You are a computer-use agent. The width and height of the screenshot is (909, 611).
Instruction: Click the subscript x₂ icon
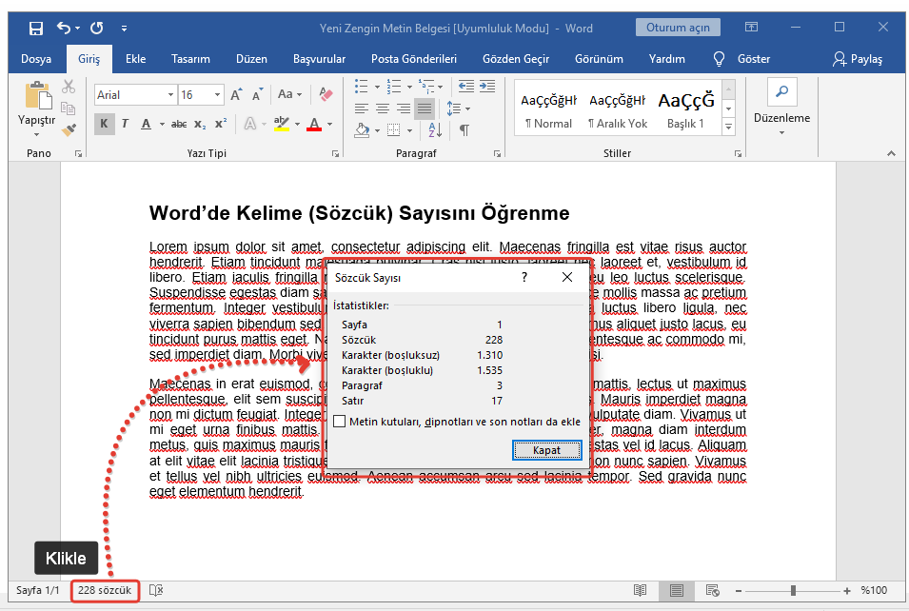(200, 124)
